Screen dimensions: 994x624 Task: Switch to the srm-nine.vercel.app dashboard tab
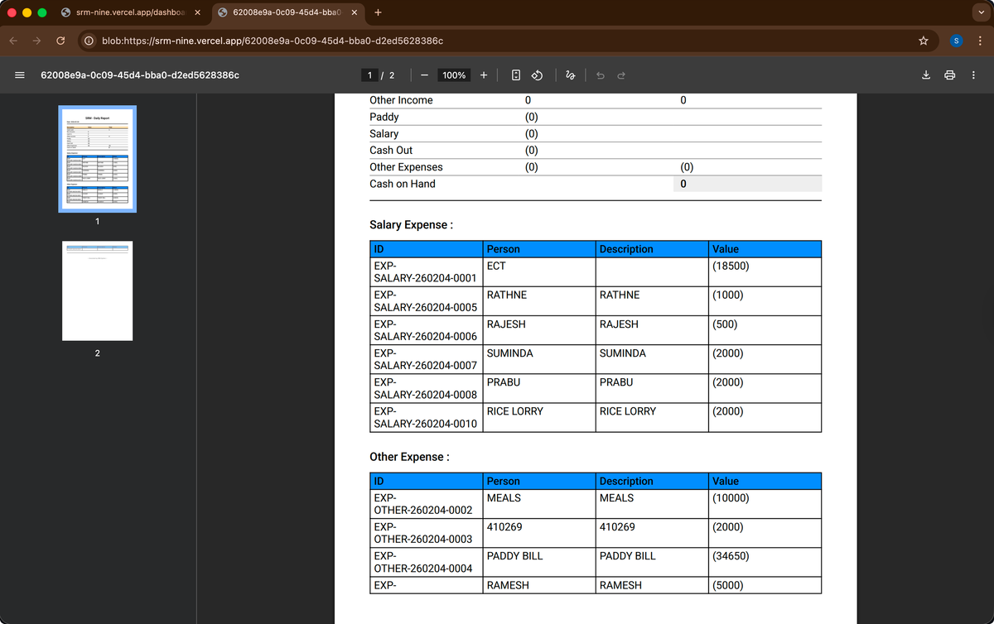(131, 12)
